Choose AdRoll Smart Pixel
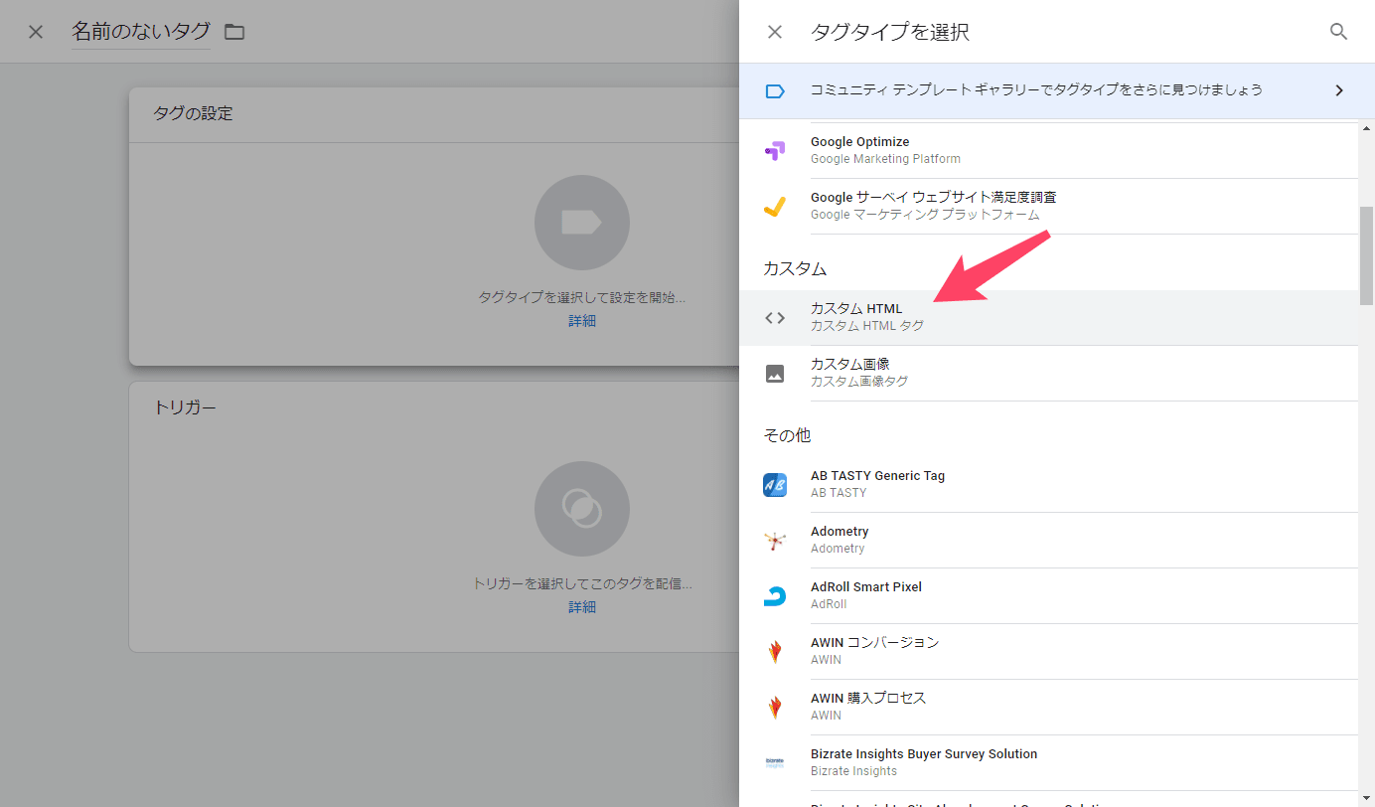Image resolution: width=1375 pixels, height=807 pixels. [1048, 596]
